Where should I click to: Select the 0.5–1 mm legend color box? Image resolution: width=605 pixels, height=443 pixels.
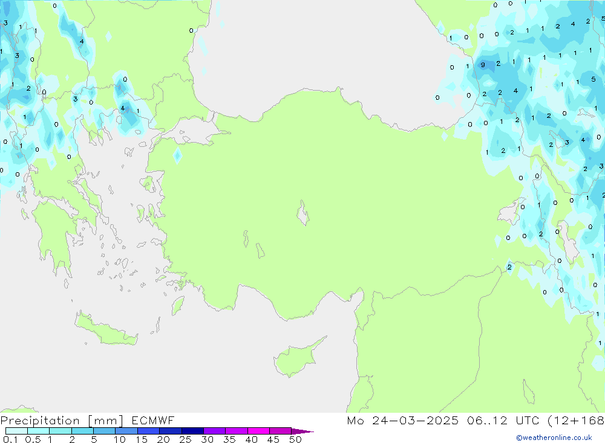[38, 431]
